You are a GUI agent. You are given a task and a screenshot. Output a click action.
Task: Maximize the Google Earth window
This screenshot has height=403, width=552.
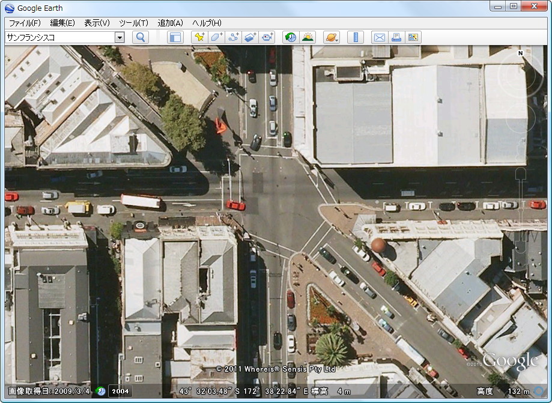(x=514, y=7)
